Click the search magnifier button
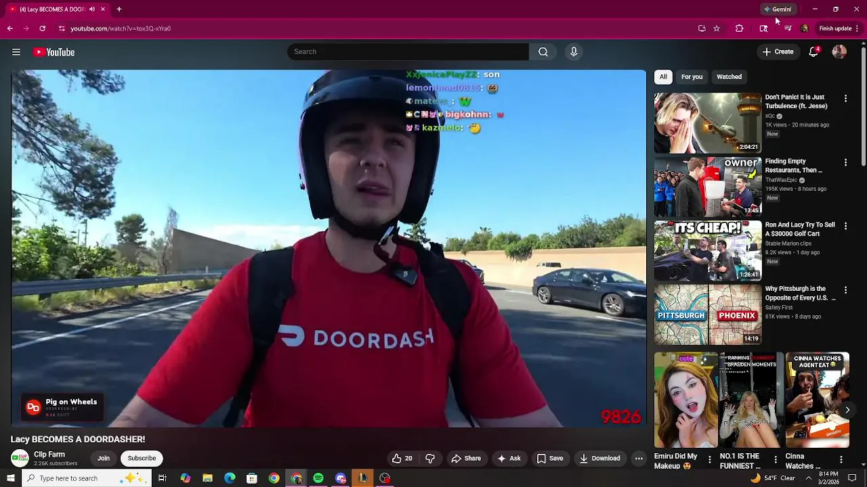Viewport: 867px width, 487px height. [543, 52]
